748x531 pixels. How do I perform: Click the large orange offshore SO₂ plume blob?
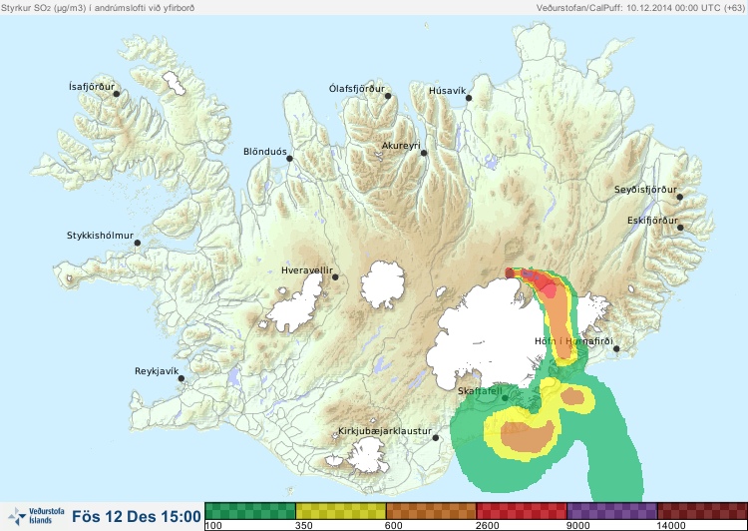[528, 438]
